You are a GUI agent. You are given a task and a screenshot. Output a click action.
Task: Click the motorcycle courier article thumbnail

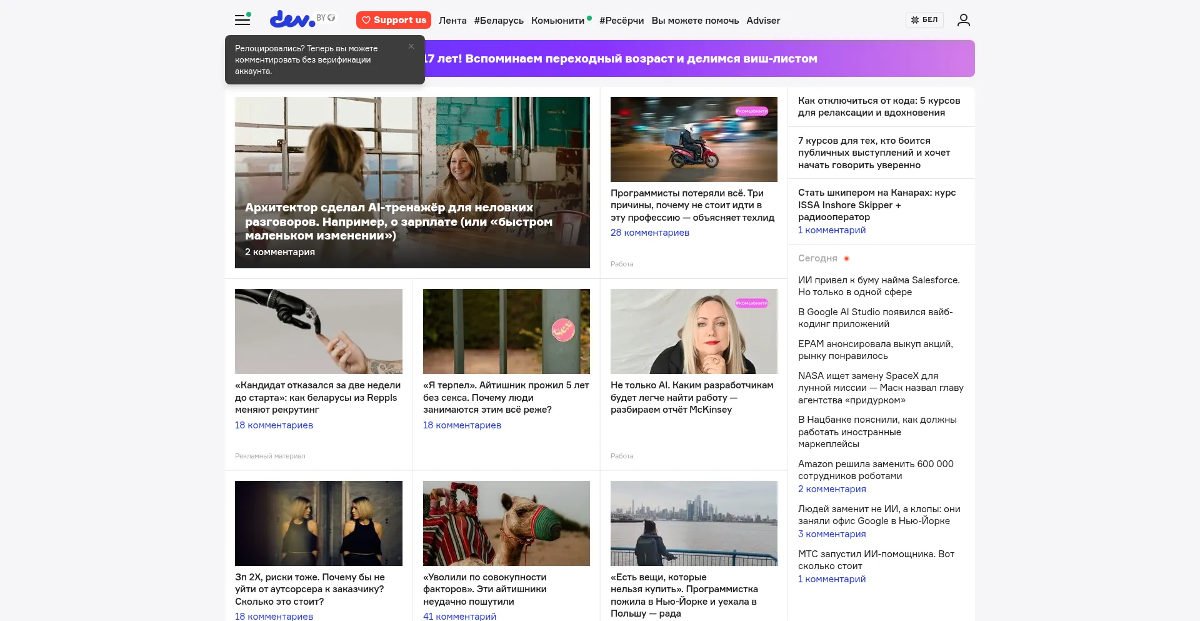click(x=694, y=139)
